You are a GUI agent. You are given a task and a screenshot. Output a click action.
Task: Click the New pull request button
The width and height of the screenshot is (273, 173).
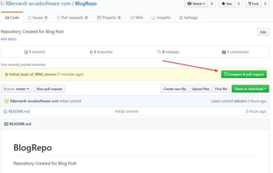pos(50,89)
